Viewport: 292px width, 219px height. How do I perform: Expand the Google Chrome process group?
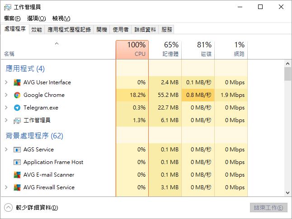tap(6, 95)
